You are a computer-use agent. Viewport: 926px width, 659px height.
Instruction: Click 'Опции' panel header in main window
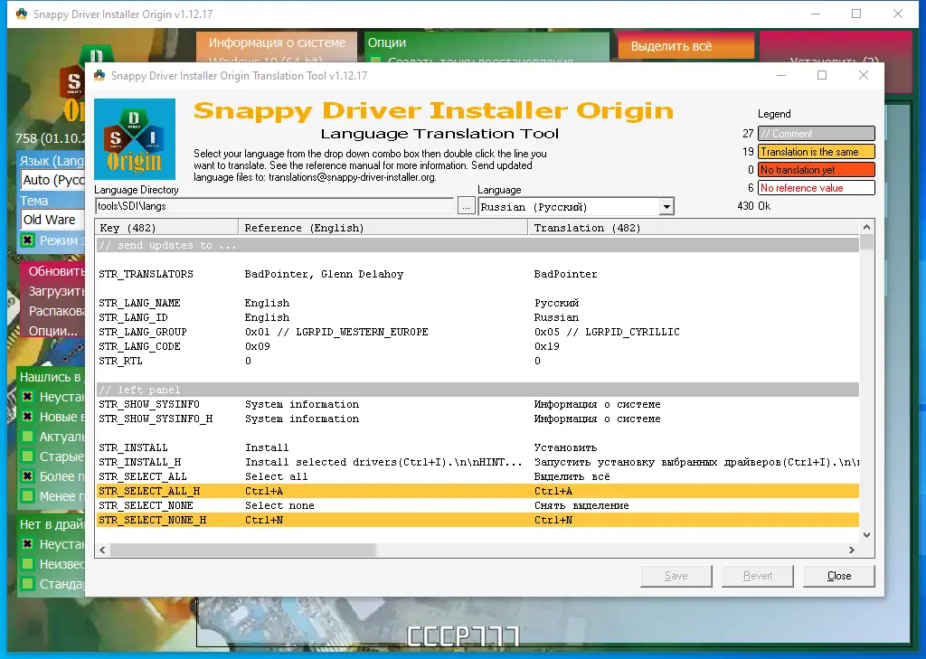(387, 42)
